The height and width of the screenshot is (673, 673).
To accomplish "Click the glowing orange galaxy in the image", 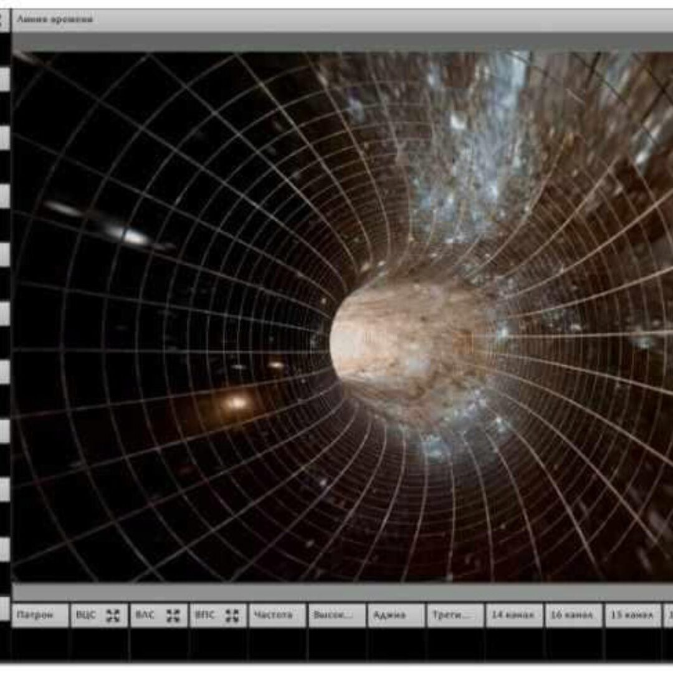I will [237, 403].
